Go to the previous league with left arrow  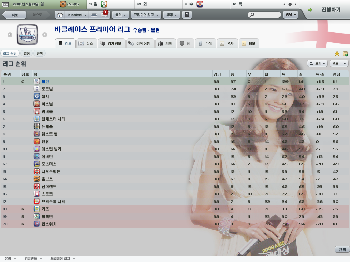pyautogui.click(x=10, y=35)
